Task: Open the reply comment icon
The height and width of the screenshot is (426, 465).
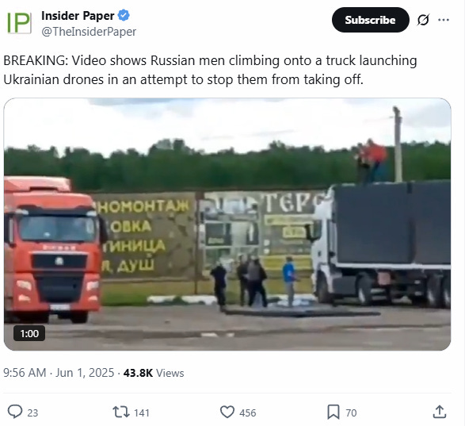Action: [15, 412]
